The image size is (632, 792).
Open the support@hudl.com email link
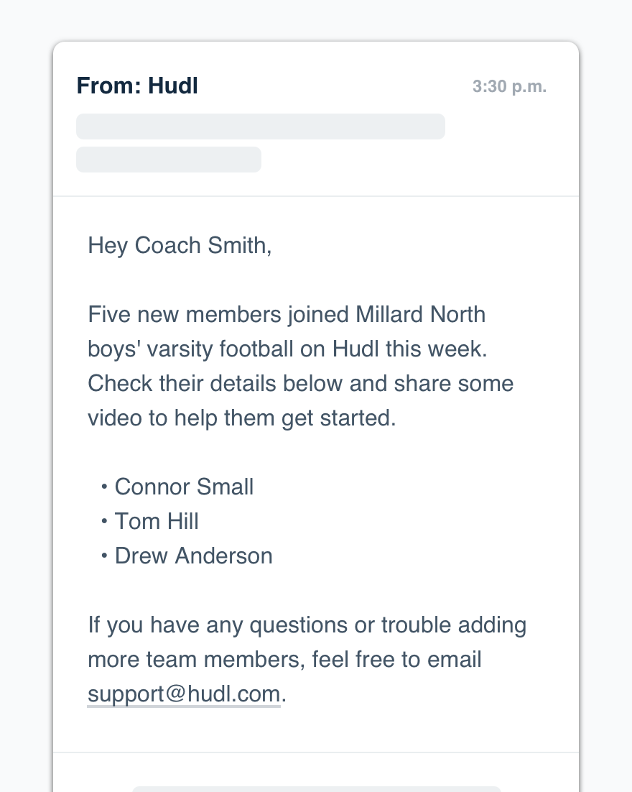[x=184, y=694]
